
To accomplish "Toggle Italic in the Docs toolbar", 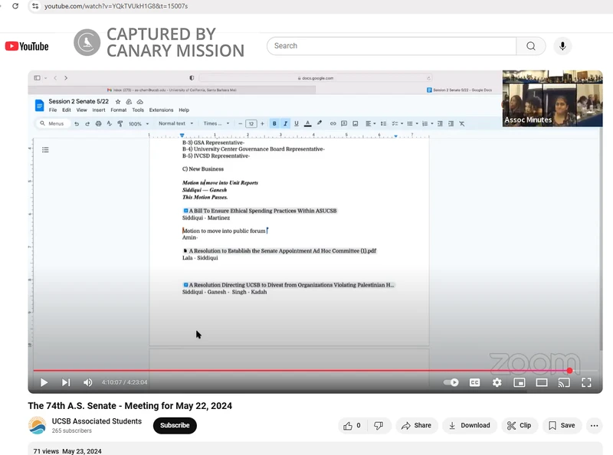I will point(285,123).
